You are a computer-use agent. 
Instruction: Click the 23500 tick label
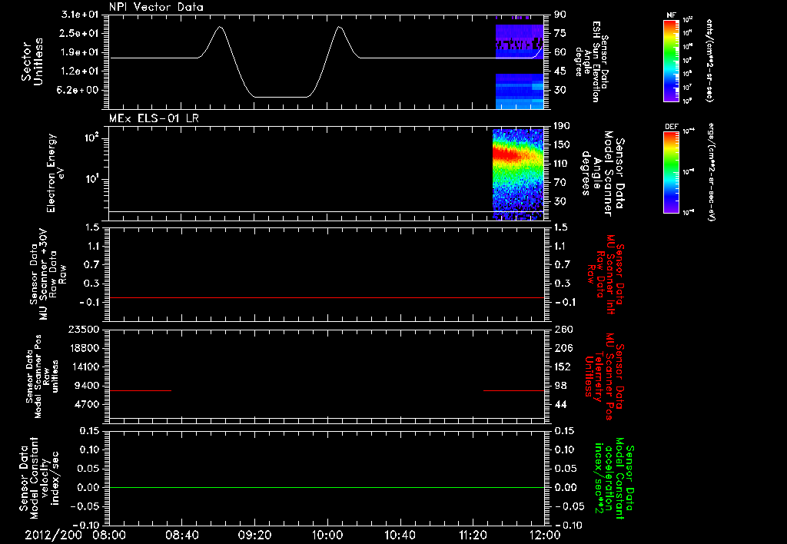83,329
